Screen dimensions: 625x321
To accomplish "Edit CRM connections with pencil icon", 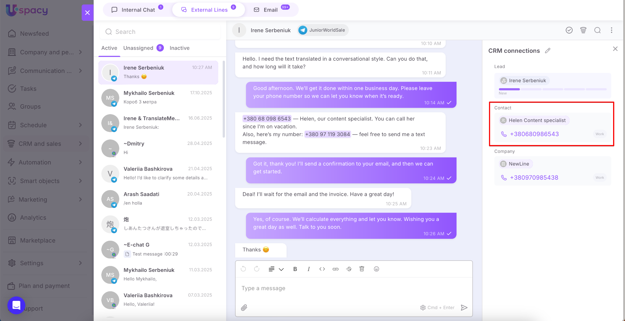I will tap(548, 51).
